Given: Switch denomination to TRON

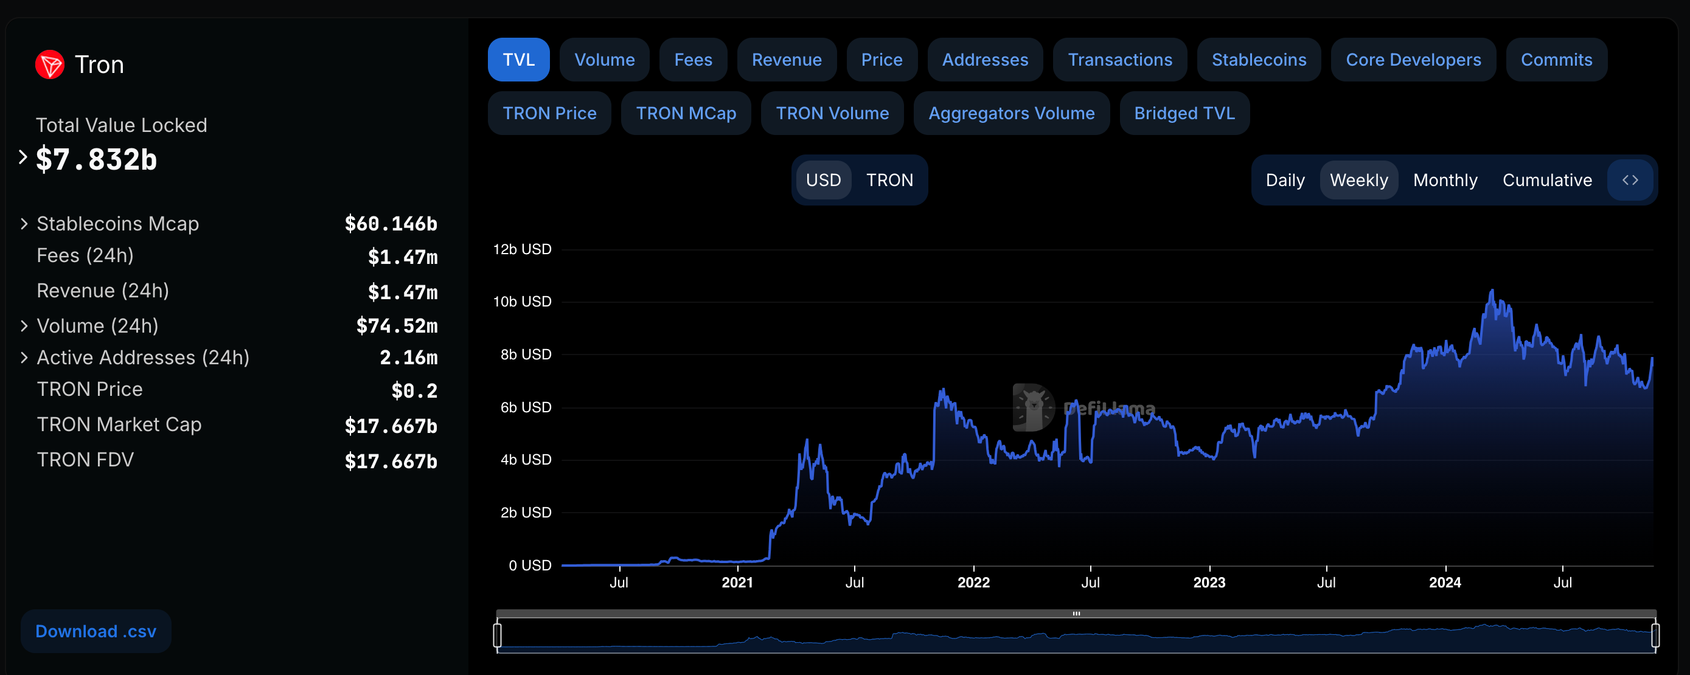Looking at the screenshot, I should point(889,180).
